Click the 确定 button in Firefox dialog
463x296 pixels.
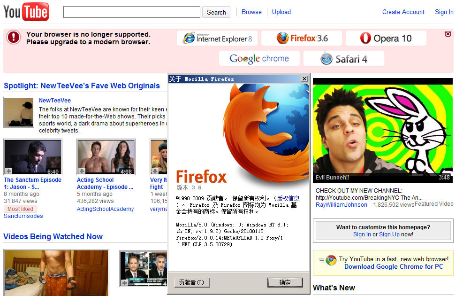point(285,282)
